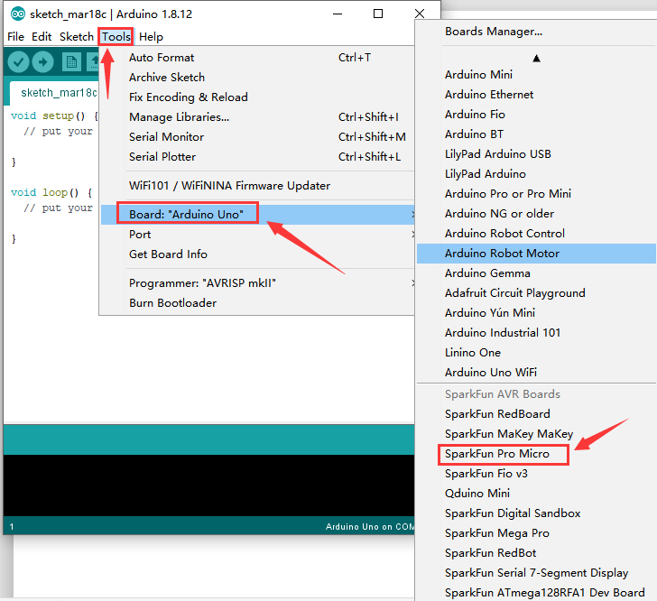Select Fix Encoding & Reload
The image size is (657, 601).
256,97
